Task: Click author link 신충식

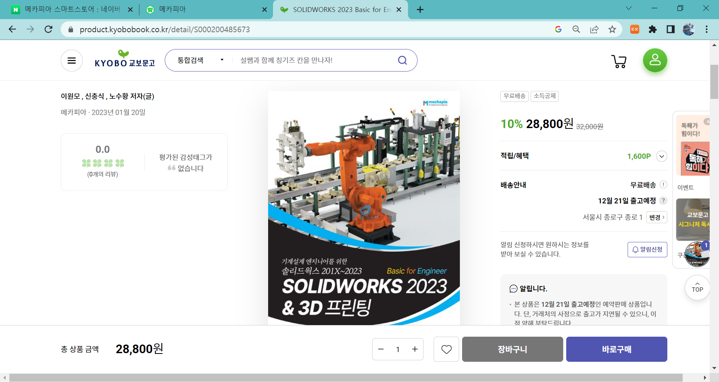Action: point(94,96)
